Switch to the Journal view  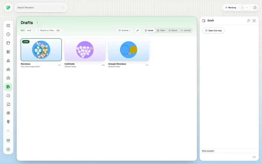coord(186,30)
